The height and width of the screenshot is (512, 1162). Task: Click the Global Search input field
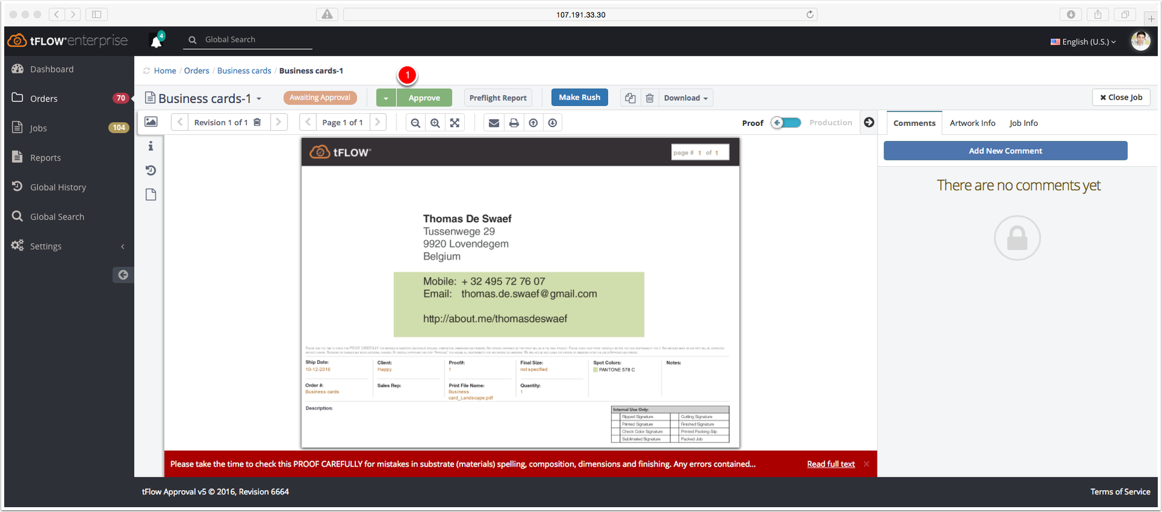[248, 39]
